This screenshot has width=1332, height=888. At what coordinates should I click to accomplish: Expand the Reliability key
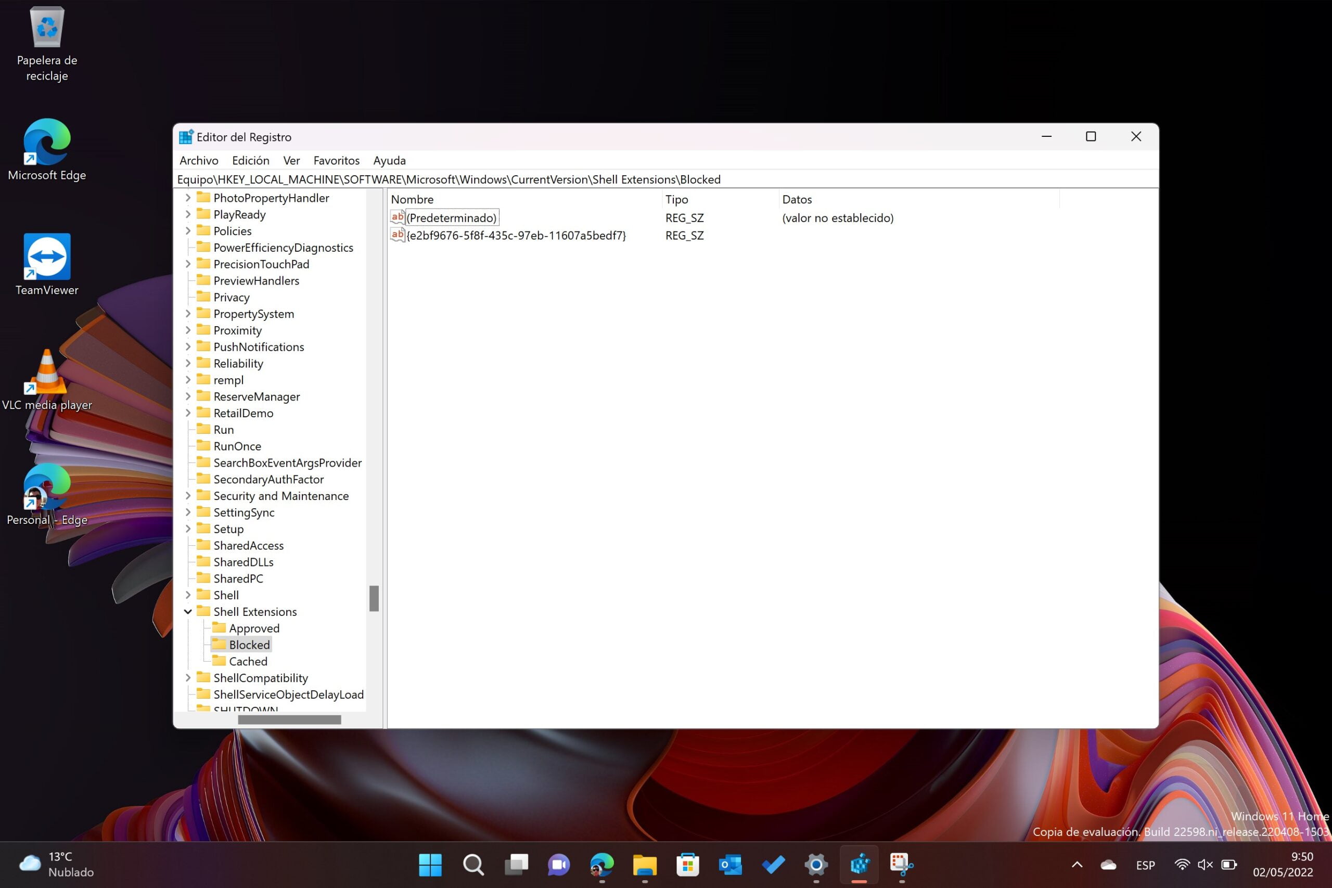pyautogui.click(x=188, y=363)
